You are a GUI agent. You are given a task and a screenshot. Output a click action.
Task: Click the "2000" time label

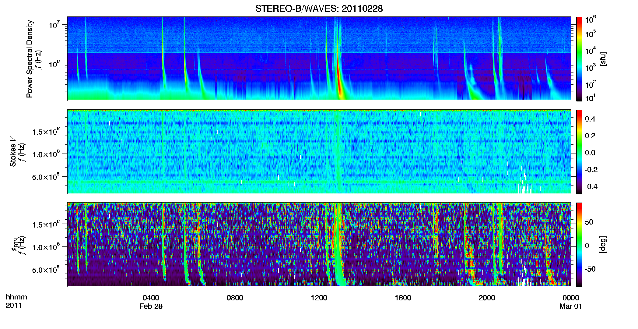click(487, 298)
